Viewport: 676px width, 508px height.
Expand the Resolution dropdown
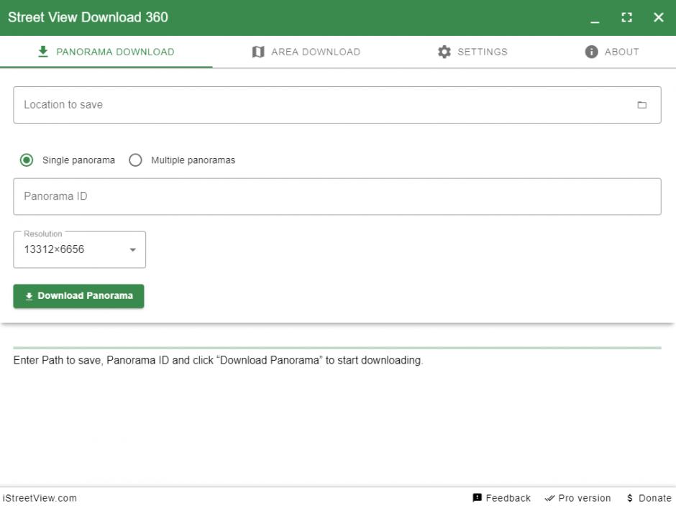[x=79, y=249]
